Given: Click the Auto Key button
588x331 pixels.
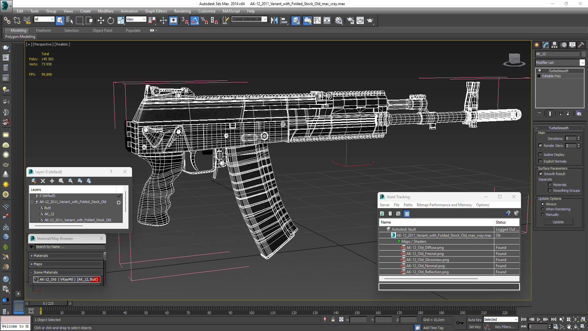Looking at the screenshot, I should [x=475, y=320].
